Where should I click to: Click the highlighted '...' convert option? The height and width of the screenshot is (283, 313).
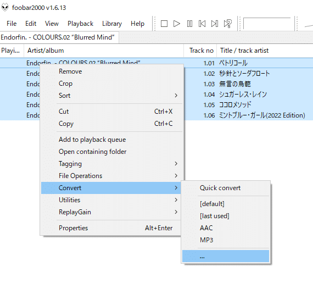click(226, 256)
